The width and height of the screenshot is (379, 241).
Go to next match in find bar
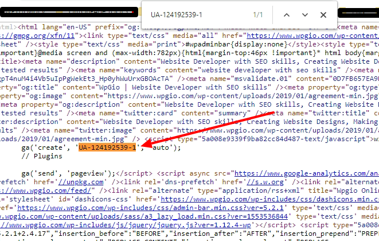(x=305, y=15)
